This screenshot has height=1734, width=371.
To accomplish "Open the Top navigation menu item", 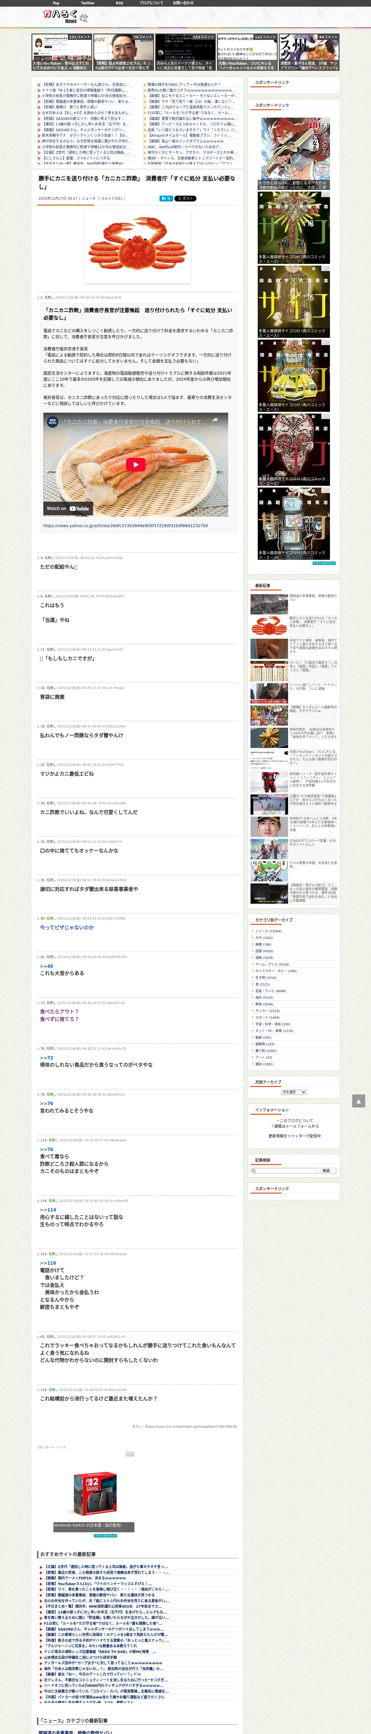I will (56, 3).
